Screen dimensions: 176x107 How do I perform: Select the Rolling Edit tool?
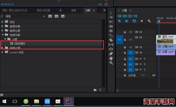(x=111, y=31)
